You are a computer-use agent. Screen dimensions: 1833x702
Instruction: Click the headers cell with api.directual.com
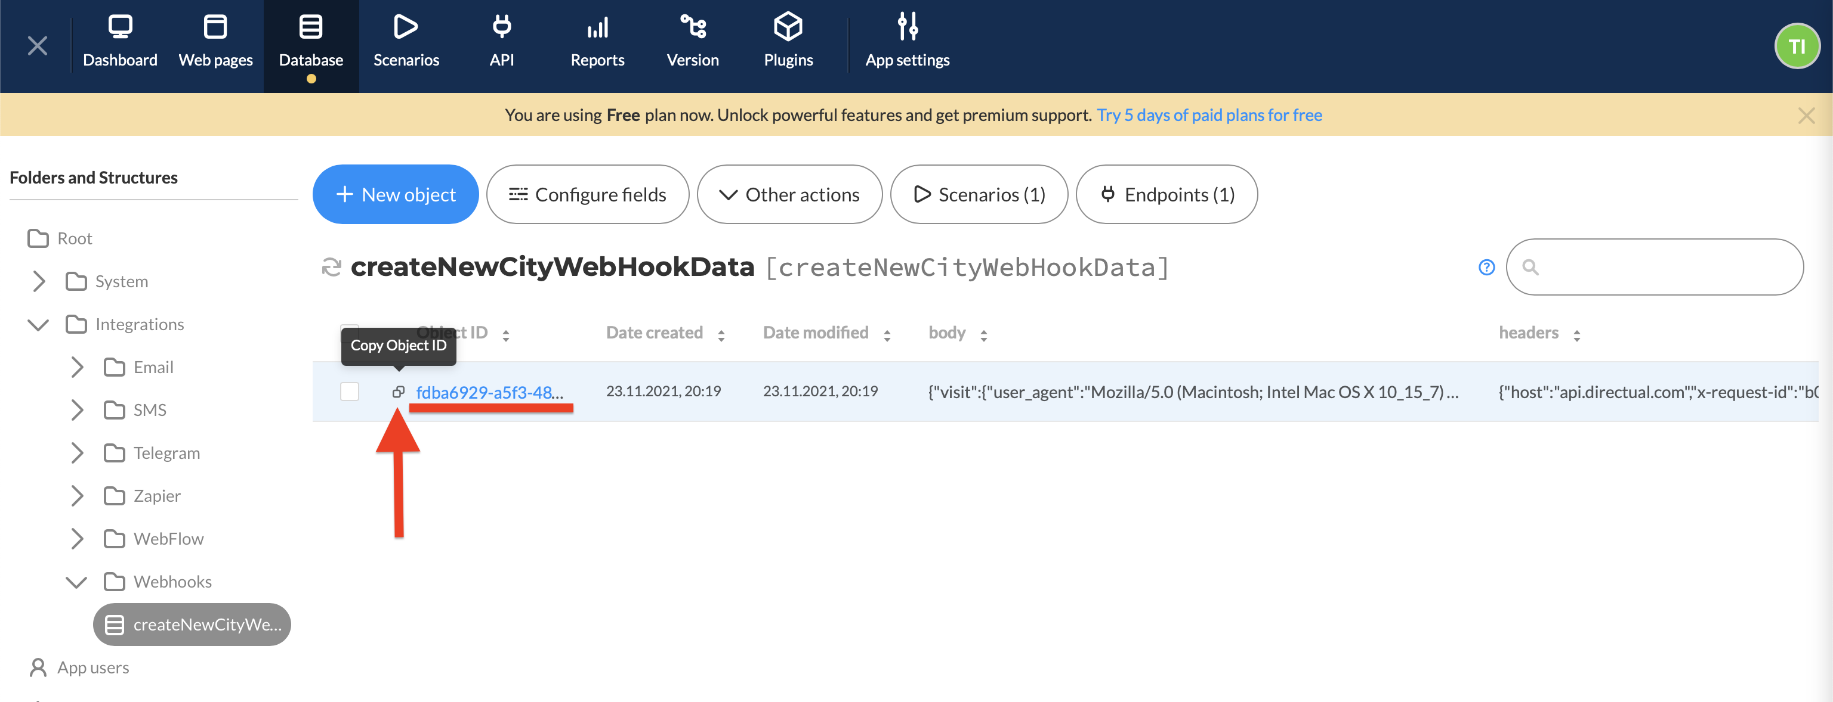(x=1658, y=392)
